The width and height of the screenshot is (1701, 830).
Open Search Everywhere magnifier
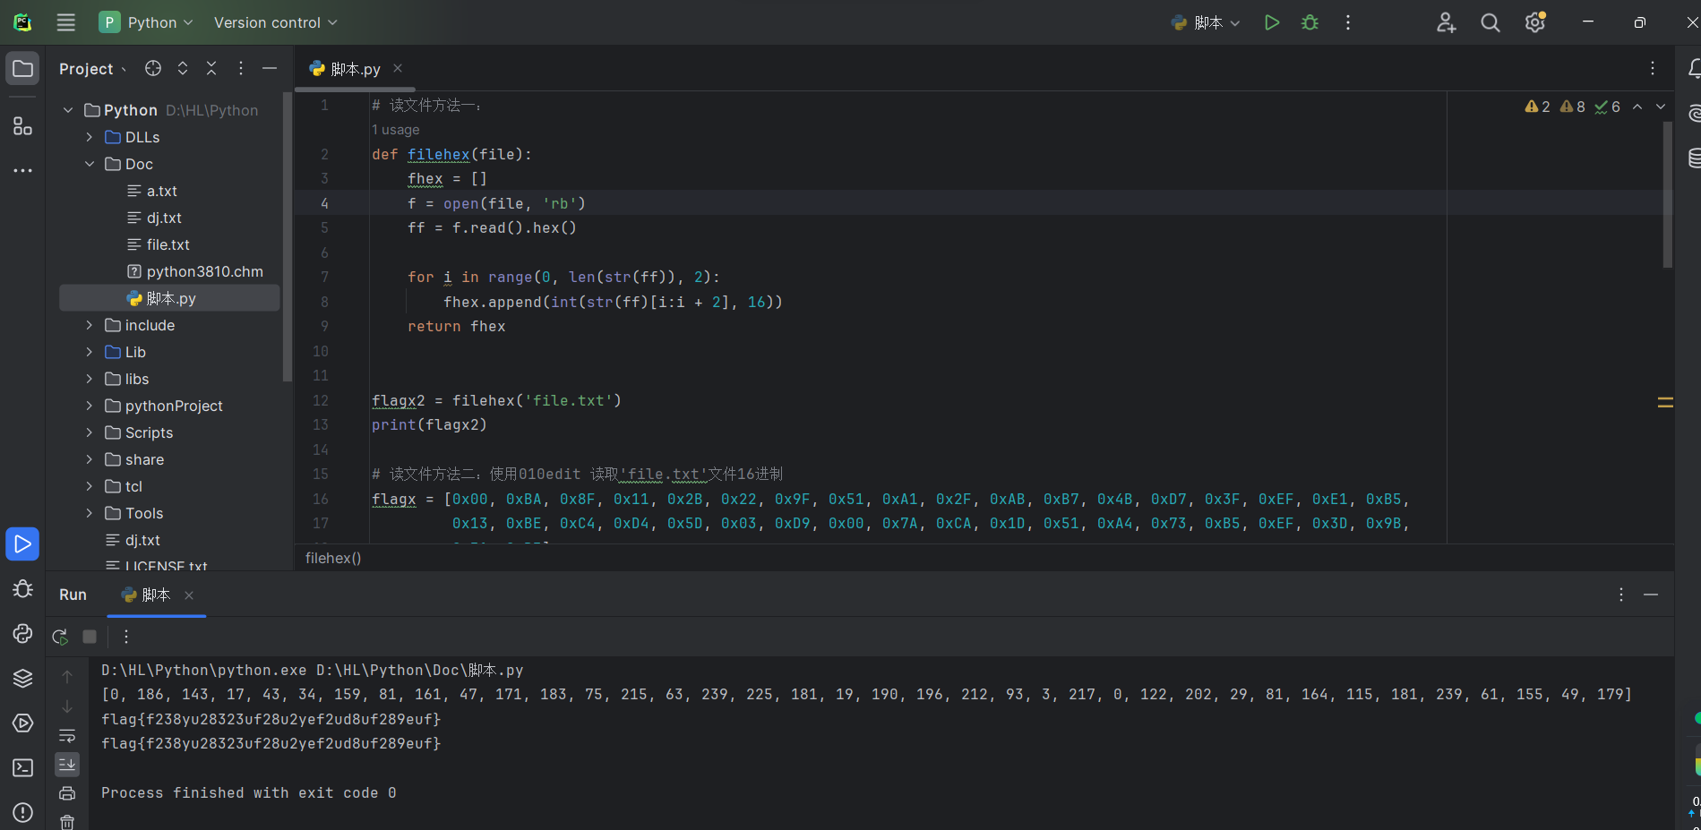click(x=1491, y=22)
